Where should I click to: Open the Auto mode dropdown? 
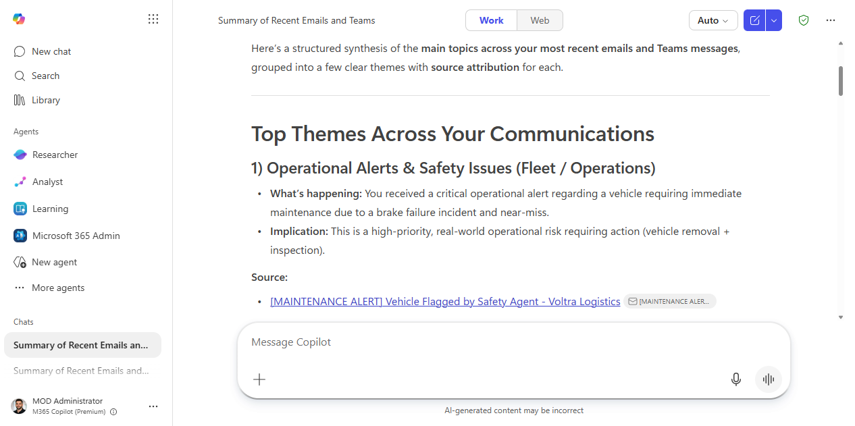pos(713,20)
